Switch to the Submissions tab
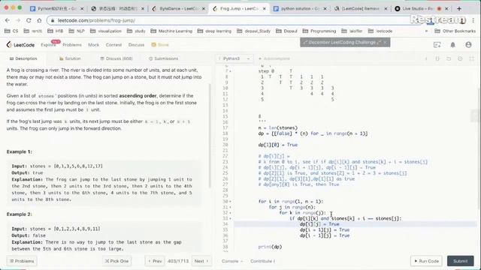Viewport: 481px width, 270px height. click(163, 58)
